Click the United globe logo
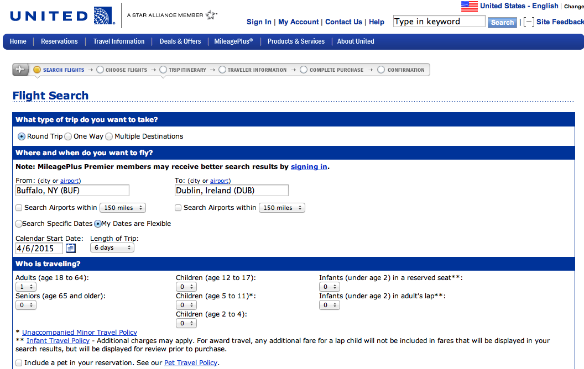The height and width of the screenshot is (369, 584). (104, 16)
